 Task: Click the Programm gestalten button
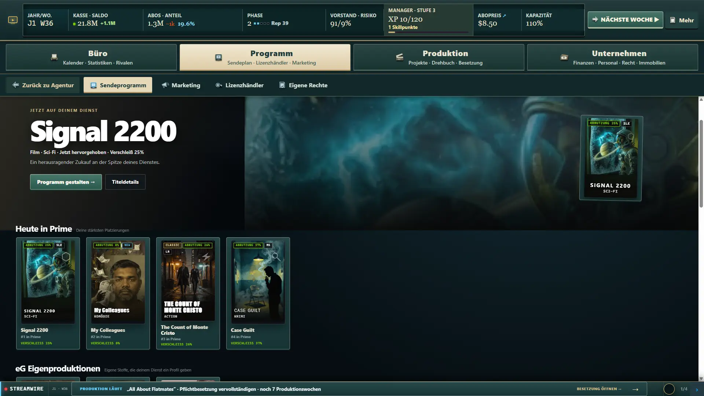(x=66, y=182)
